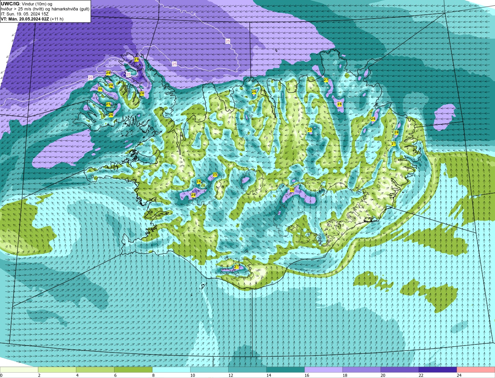Click the "IT: Sun. 19. 05. 2024 15Z" line

point(25,14)
